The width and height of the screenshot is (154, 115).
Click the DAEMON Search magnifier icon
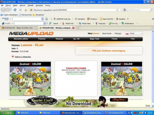click(151, 10)
